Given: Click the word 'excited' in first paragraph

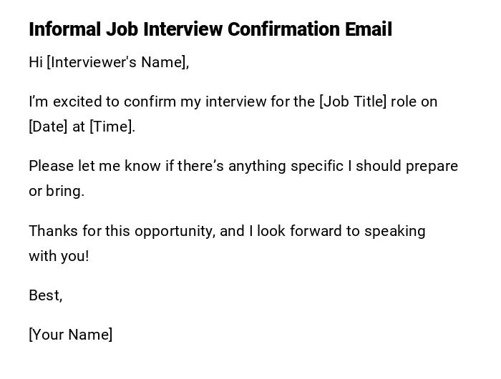Looking at the screenshot, I should pyautogui.click(x=74, y=102).
